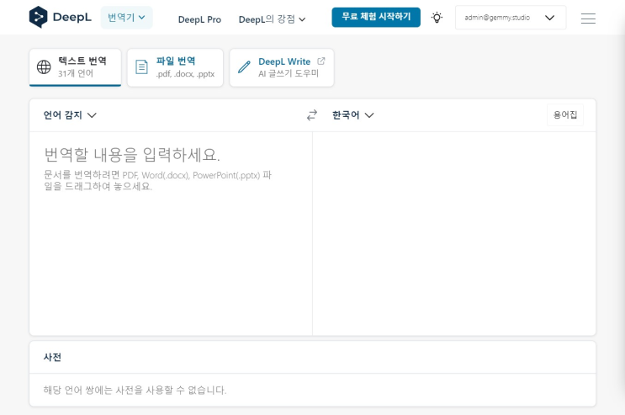Expand the DeepL의 강점 menu
The image size is (625, 415).
pos(273,19)
